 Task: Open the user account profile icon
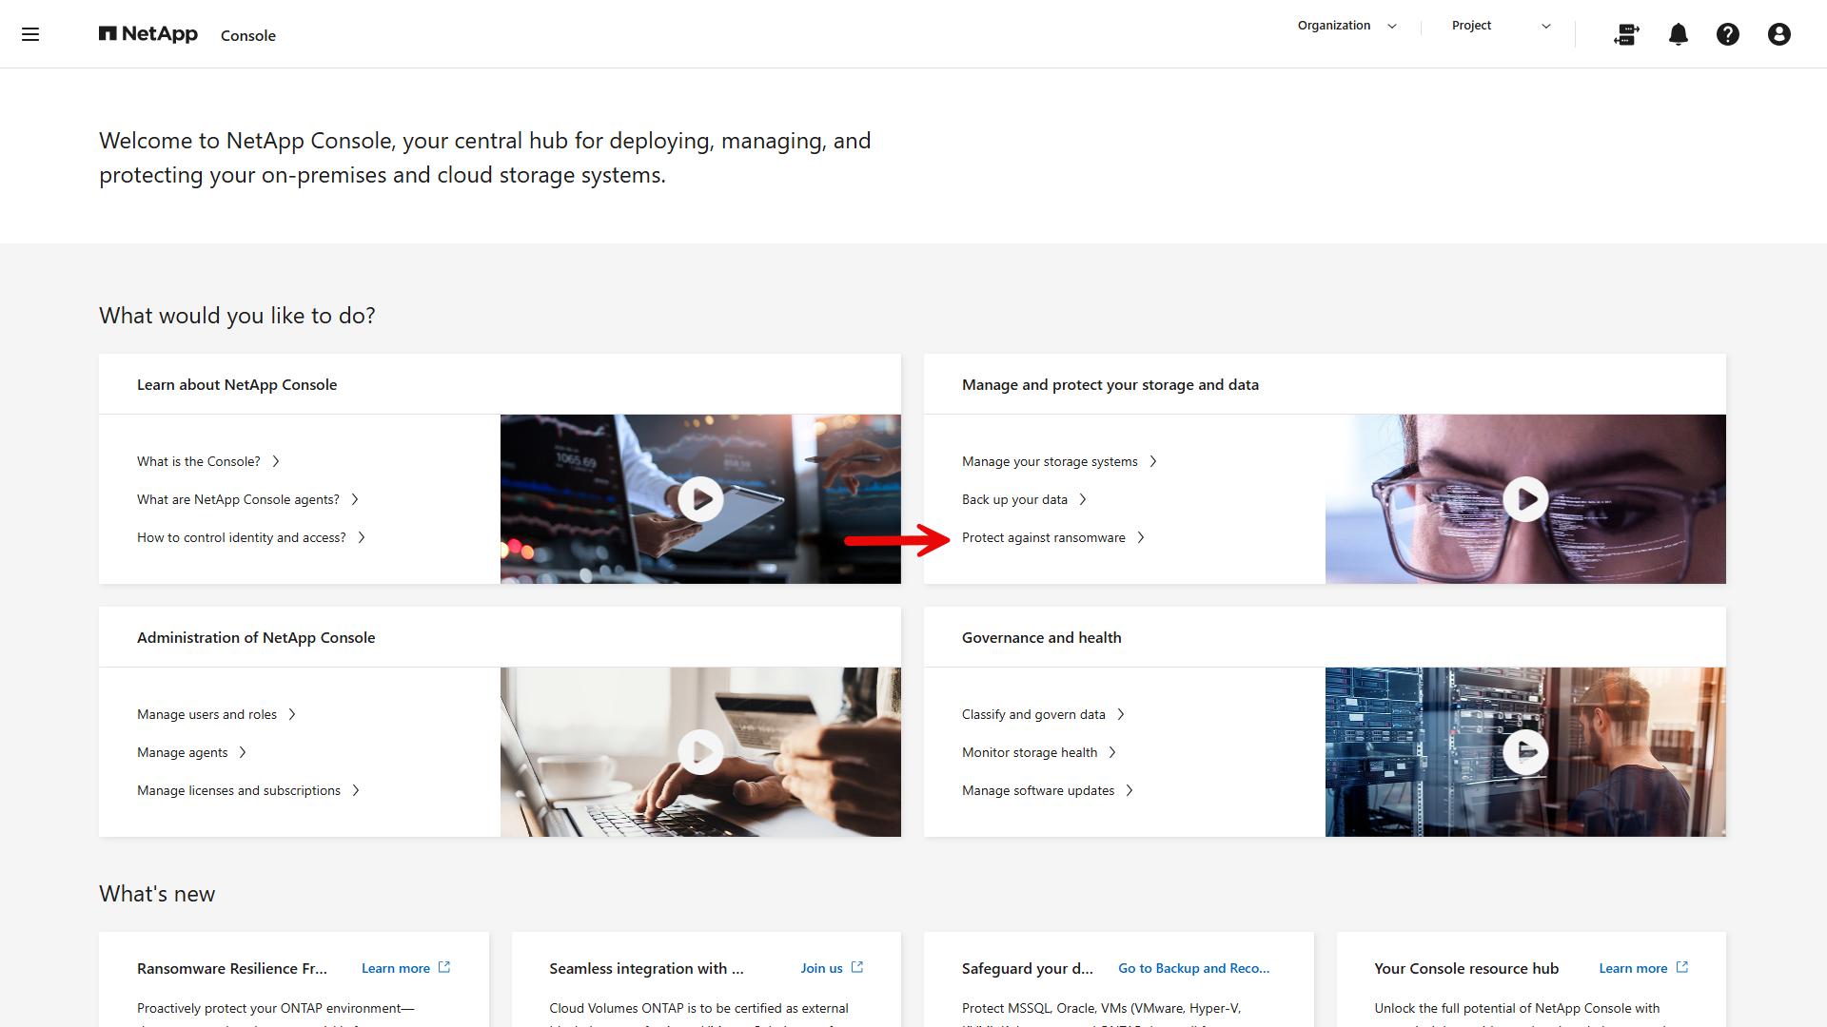coord(1779,34)
